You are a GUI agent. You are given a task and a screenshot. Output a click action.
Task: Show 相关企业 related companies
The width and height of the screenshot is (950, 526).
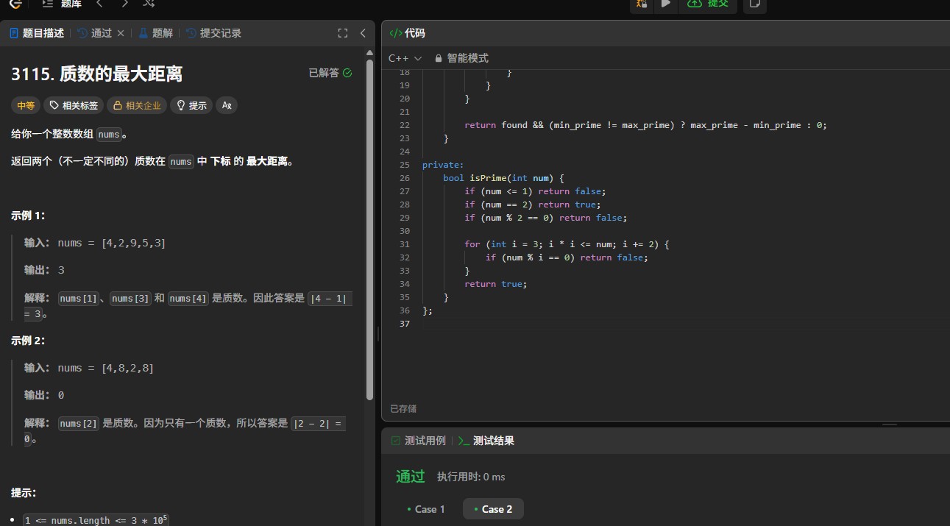[137, 105]
